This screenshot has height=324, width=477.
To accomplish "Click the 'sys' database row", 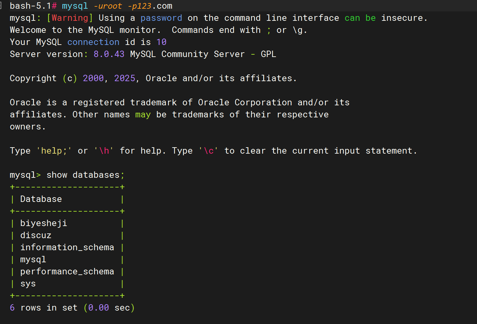I will click(67, 284).
